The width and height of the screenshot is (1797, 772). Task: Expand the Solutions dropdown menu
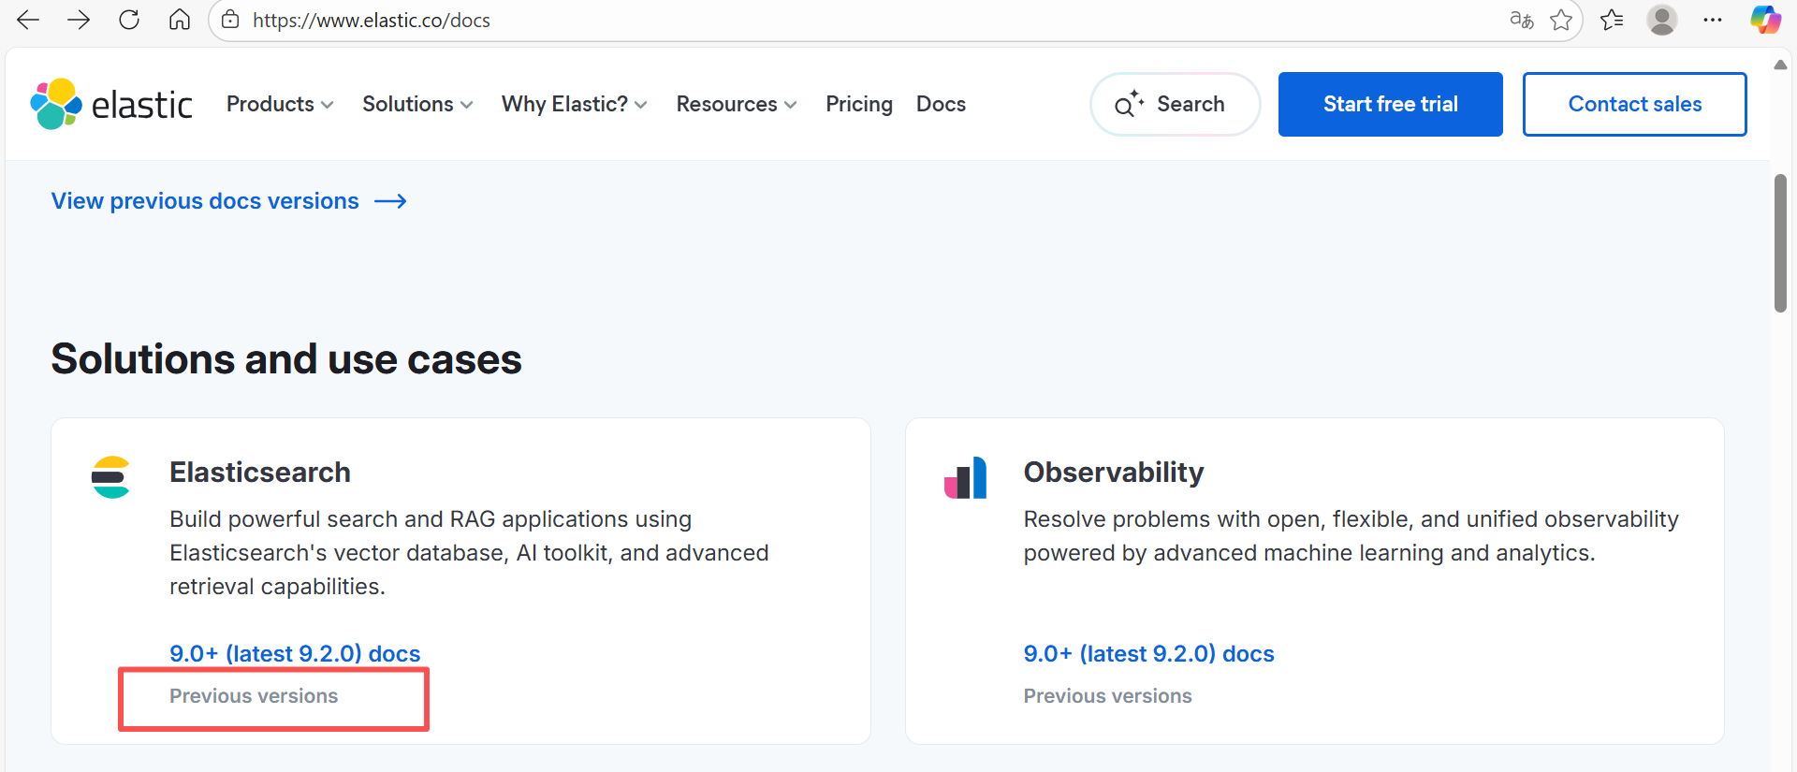417,104
